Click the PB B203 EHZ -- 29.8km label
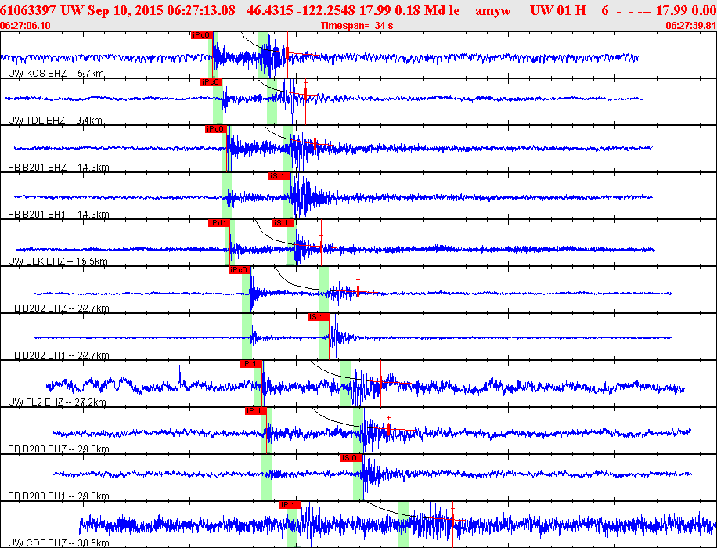The width and height of the screenshot is (717, 548). [x=59, y=449]
